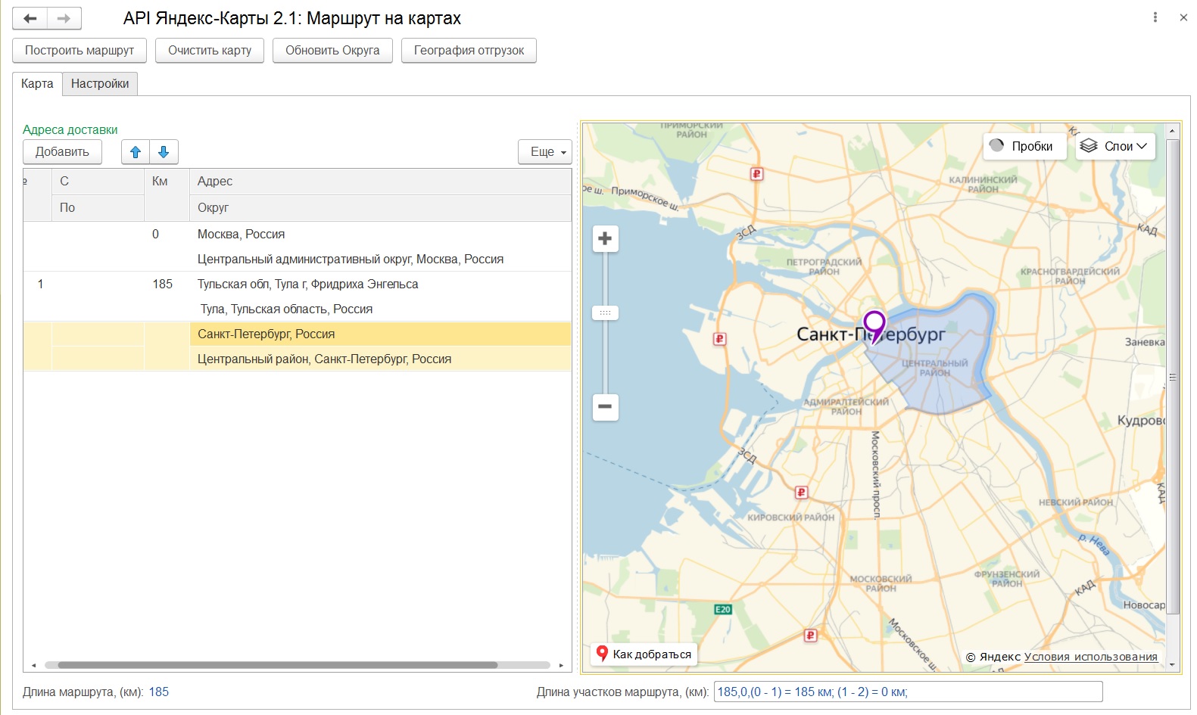The width and height of the screenshot is (1197, 715).
Task: Click the Адрес column header
Action: pyautogui.click(x=380, y=182)
